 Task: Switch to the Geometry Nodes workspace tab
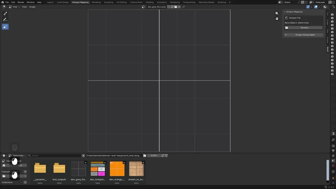pyautogui.click(x=206, y=2)
